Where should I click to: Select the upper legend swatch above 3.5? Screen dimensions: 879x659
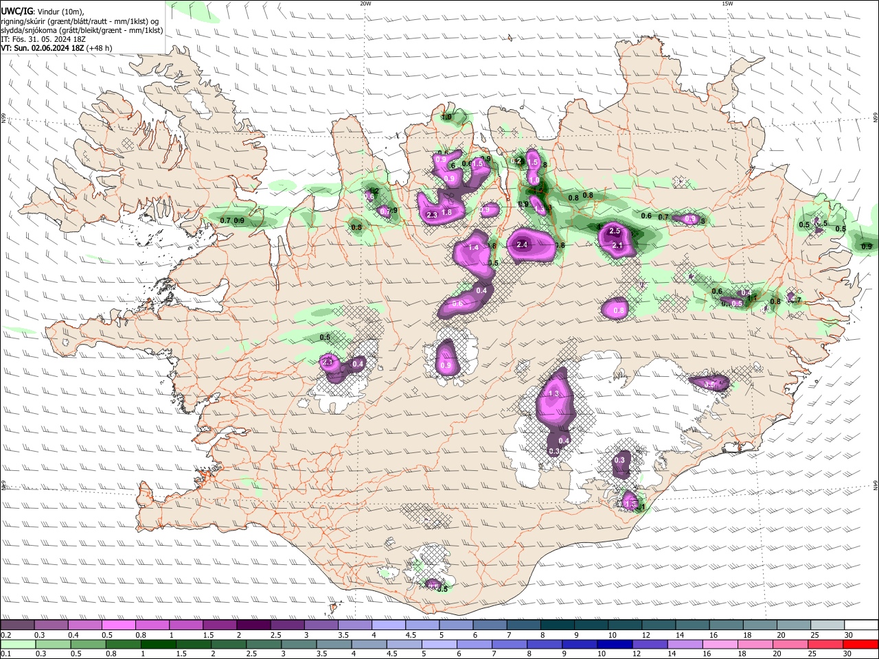pos(355,625)
